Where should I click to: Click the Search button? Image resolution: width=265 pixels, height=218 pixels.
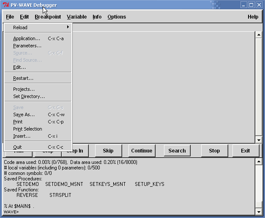[x=177, y=150]
